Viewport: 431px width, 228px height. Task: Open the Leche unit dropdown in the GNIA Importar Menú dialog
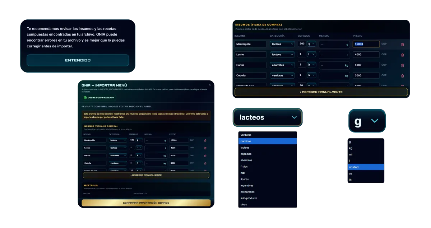139,148
